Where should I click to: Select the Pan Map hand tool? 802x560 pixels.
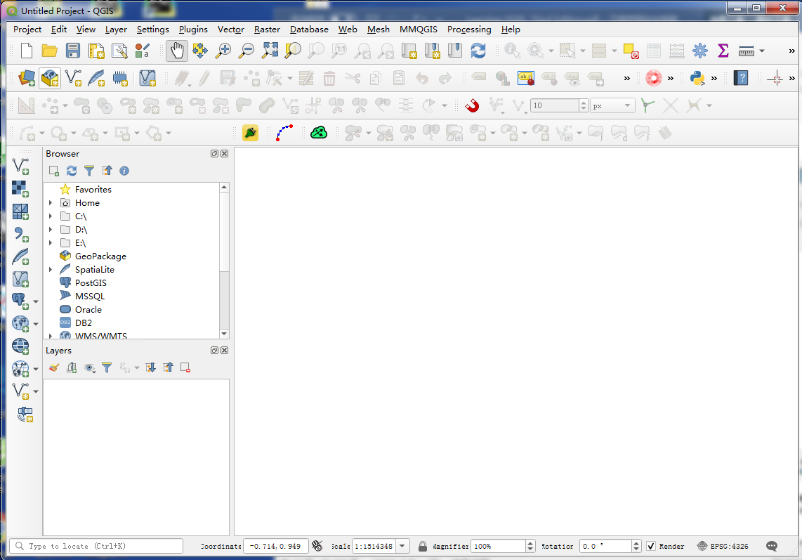pyautogui.click(x=177, y=51)
